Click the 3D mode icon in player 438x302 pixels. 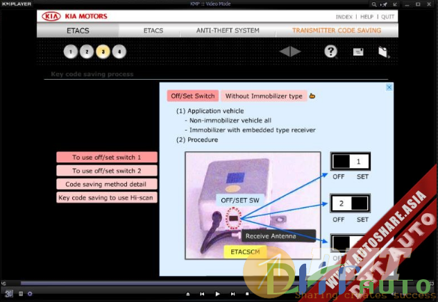click(x=9, y=294)
